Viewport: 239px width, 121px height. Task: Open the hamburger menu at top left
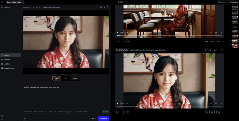coord(2,2)
